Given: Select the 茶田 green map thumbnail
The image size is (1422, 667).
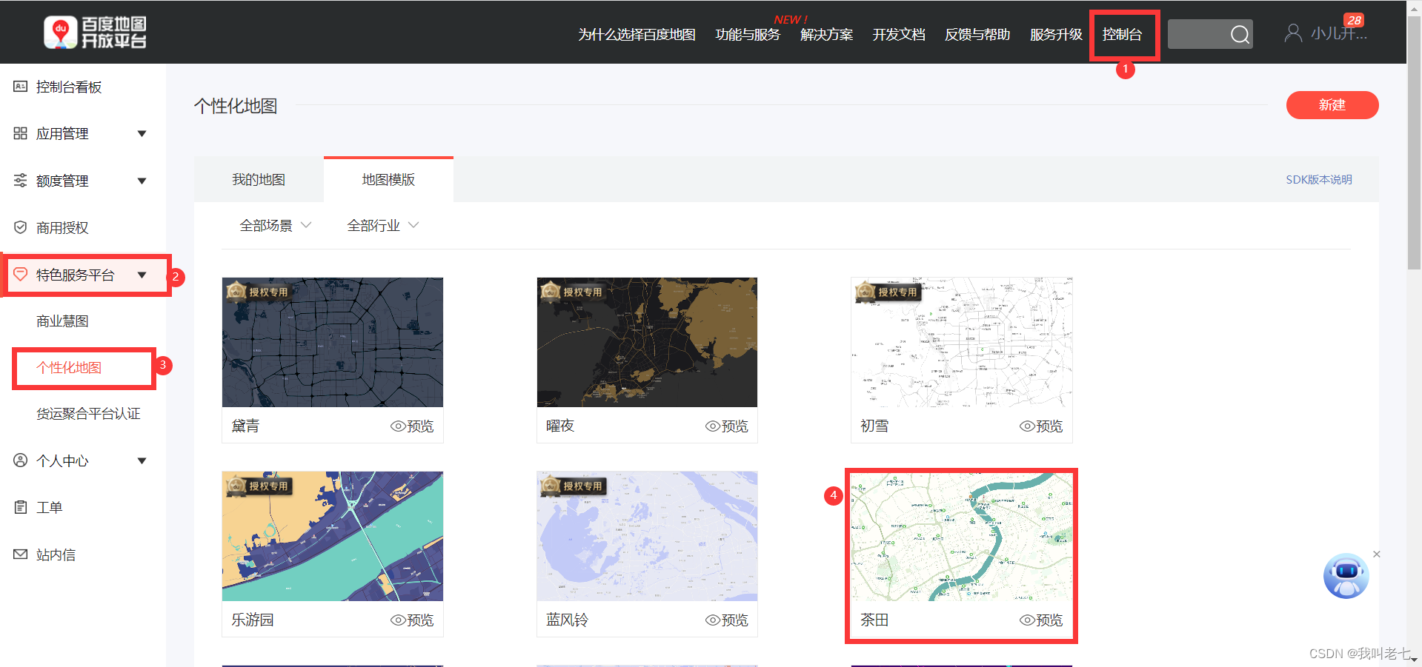Looking at the screenshot, I should (962, 536).
